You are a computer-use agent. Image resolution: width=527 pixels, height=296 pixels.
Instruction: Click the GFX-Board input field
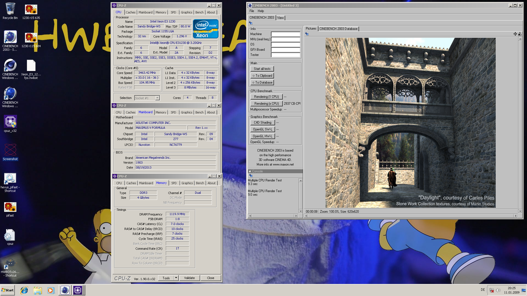coord(285,50)
